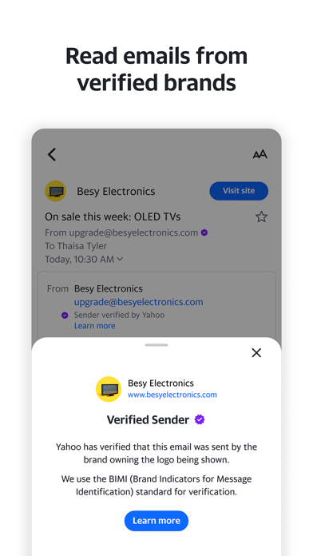The height and width of the screenshot is (556, 313).
Task: Tap the To Thaisa Tyler recipient line
Action: coord(76,246)
